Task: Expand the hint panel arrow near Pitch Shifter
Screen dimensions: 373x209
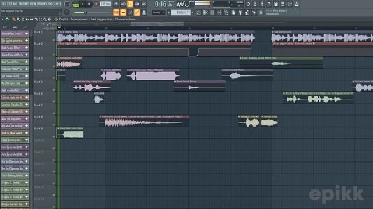Action: point(298,12)
